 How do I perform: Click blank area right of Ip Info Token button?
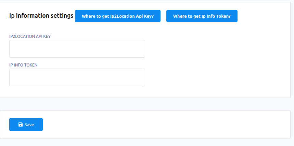264,16
